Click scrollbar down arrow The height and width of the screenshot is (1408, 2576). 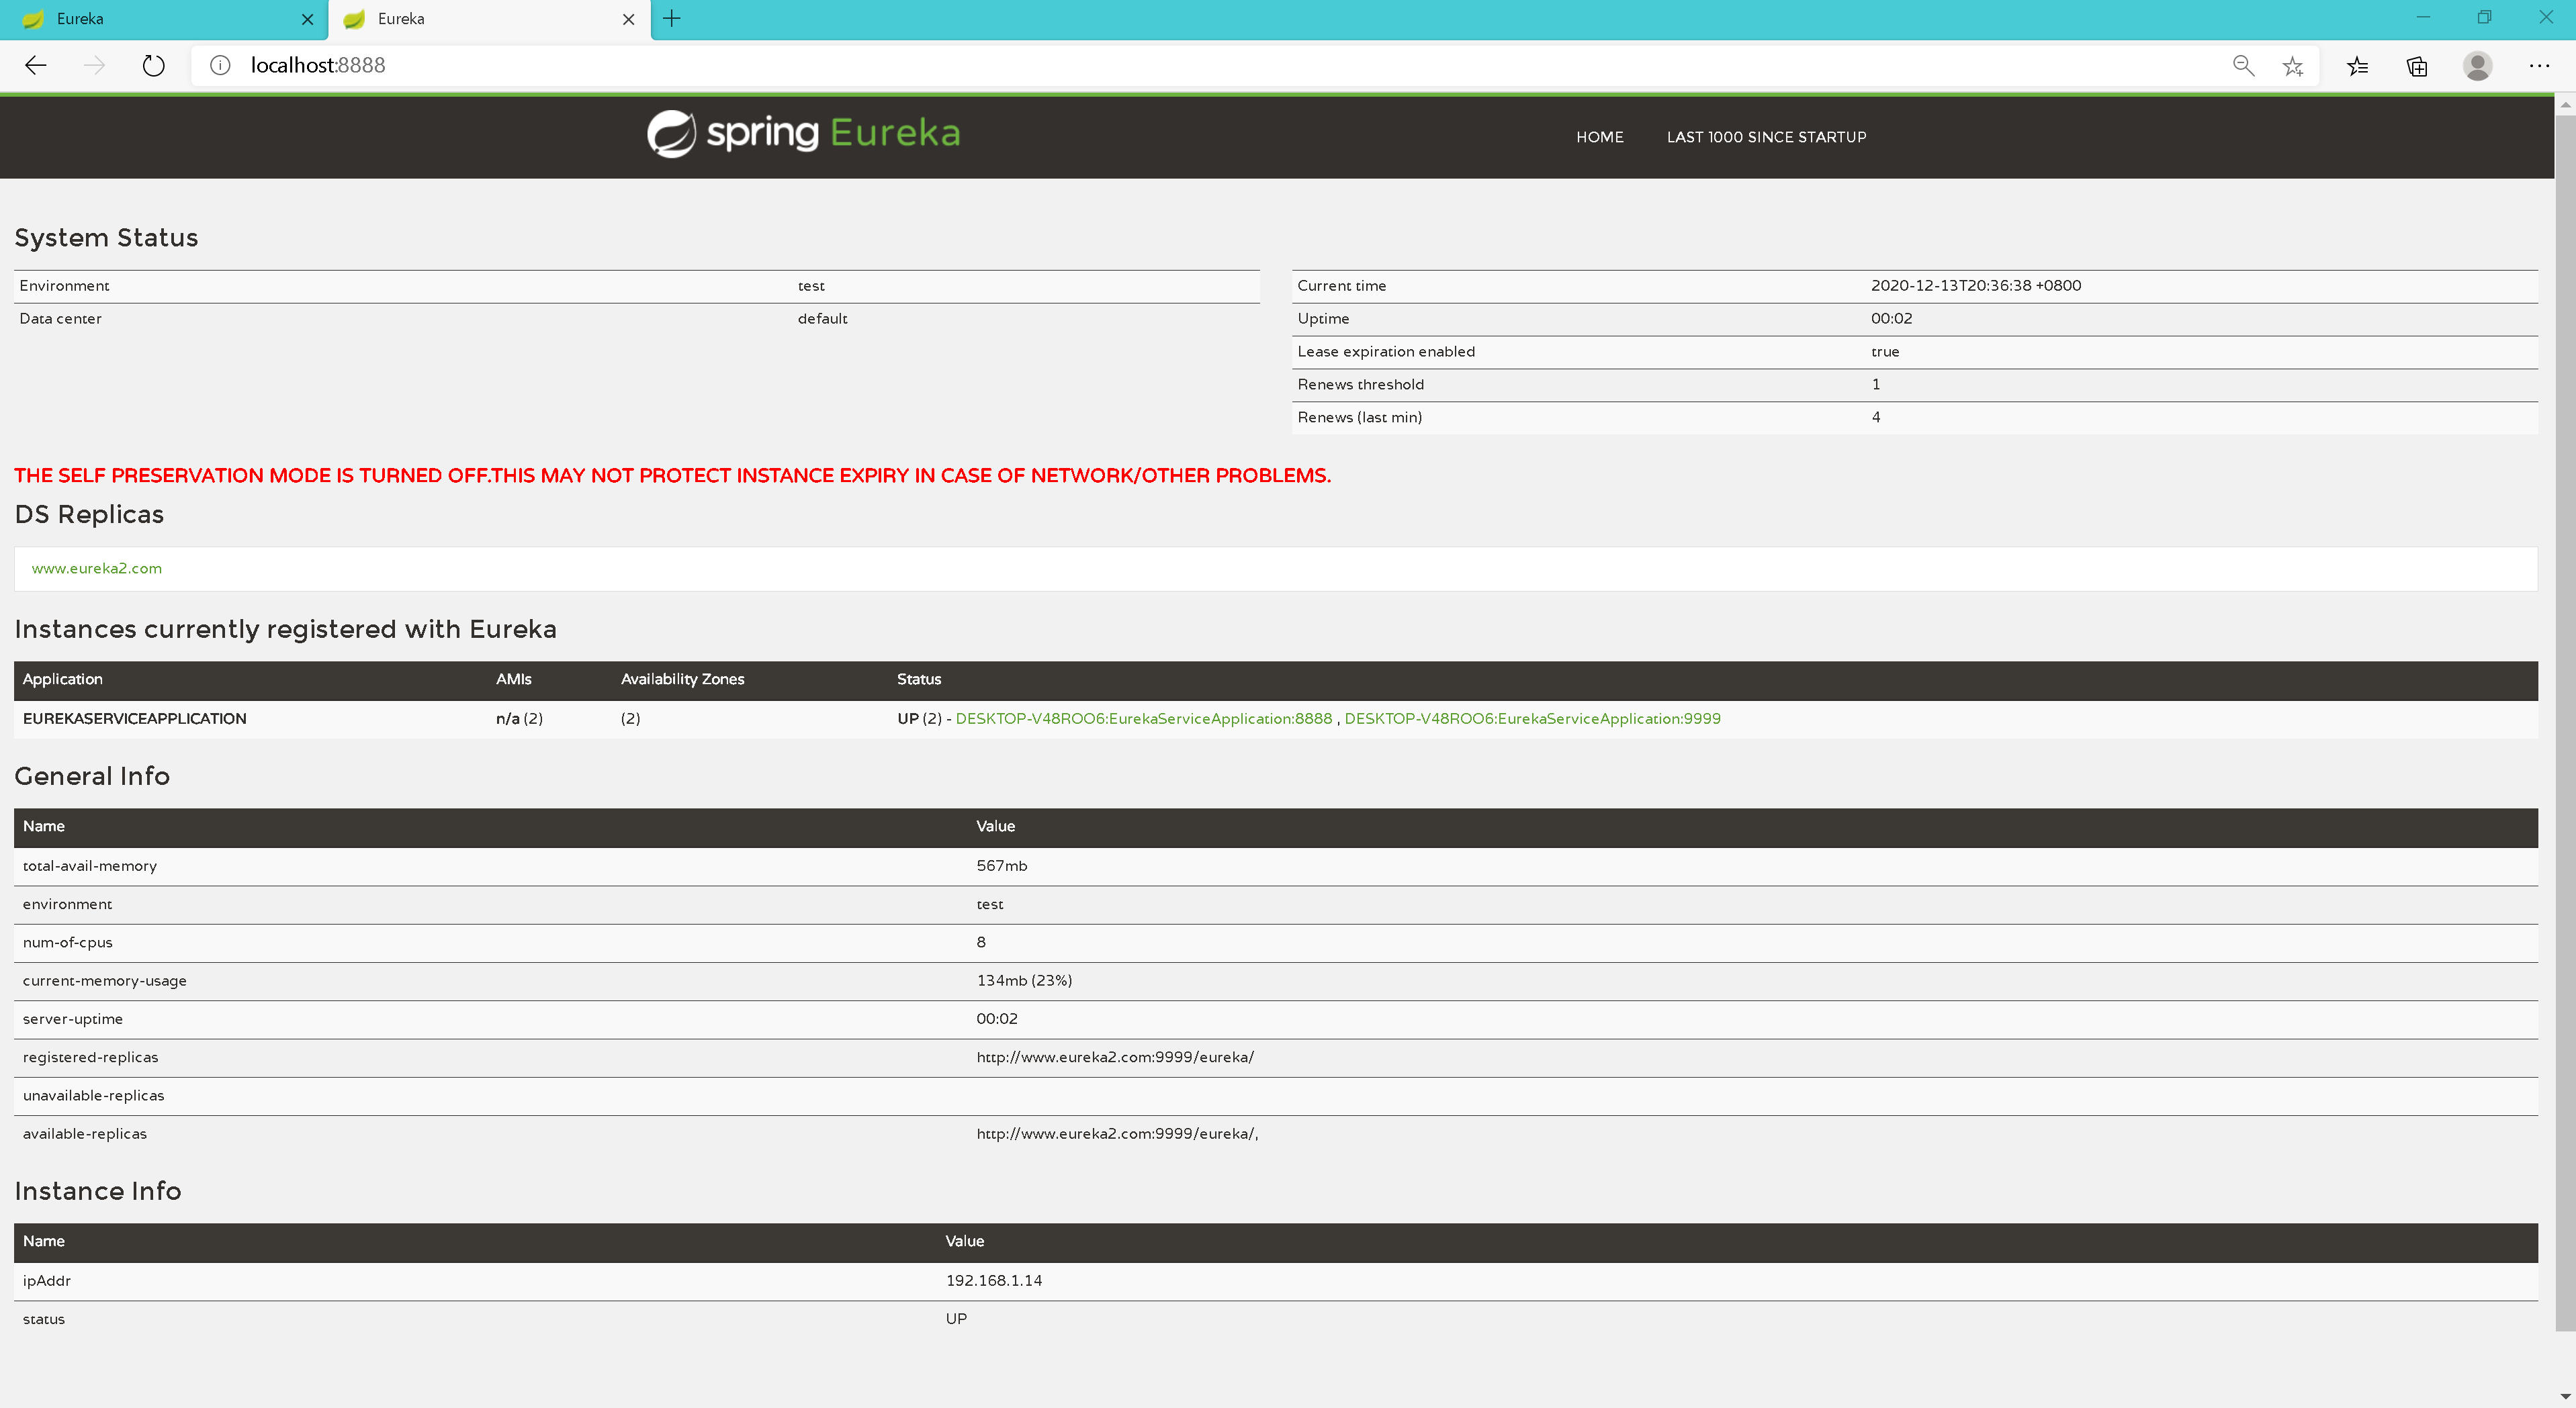pos(2565,1396)
